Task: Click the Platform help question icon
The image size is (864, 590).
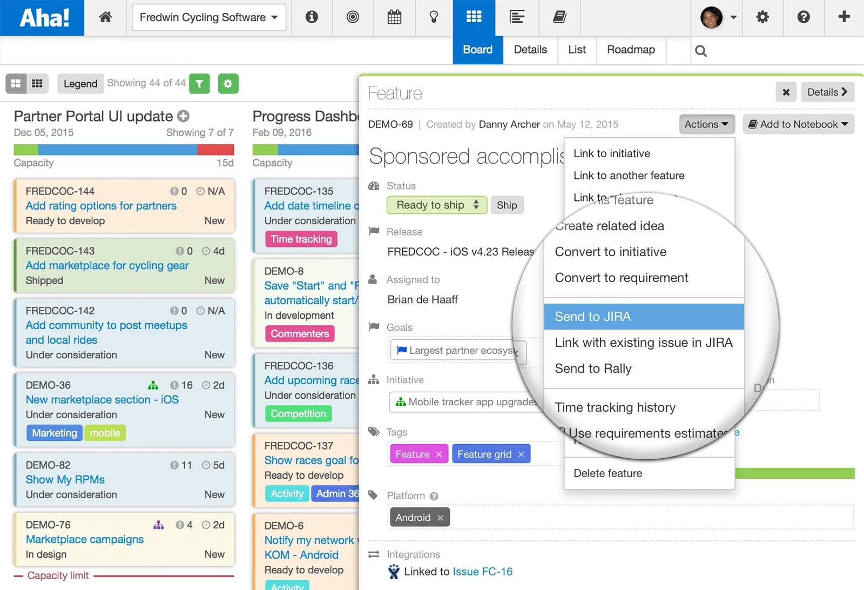Action: pyautogui.click(x=434, y=496)
